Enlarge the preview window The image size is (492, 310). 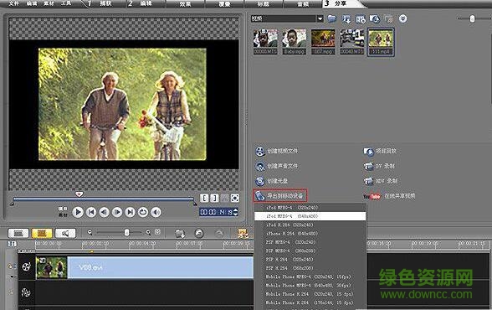click(x=234, y=198)
